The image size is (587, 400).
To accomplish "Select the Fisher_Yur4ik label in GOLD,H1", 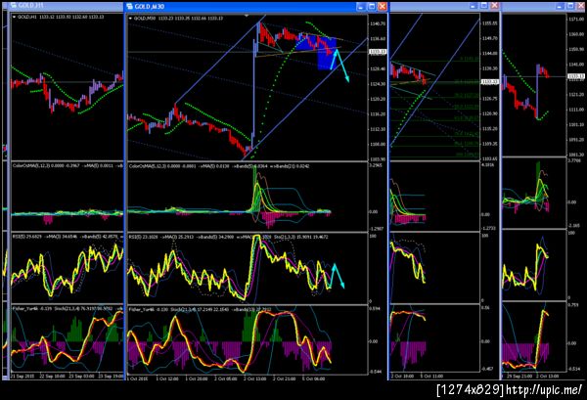I will (x=23, y=309).
